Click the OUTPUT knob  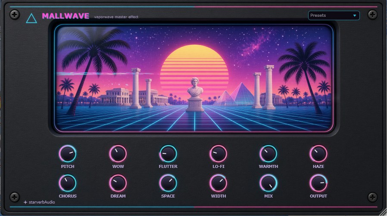(x=318, y=183)
